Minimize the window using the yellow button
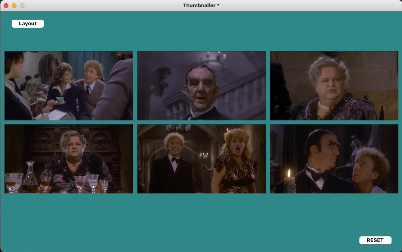402x252 pixels. [x=14, y=6]
